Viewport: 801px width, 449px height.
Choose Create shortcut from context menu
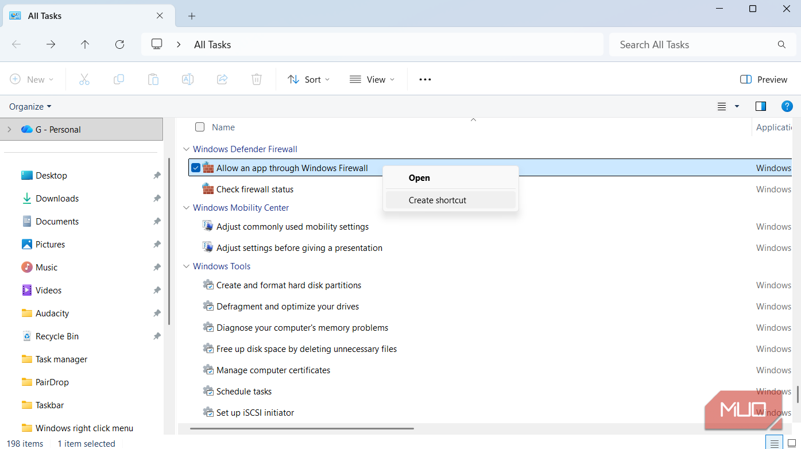point(451,200)
